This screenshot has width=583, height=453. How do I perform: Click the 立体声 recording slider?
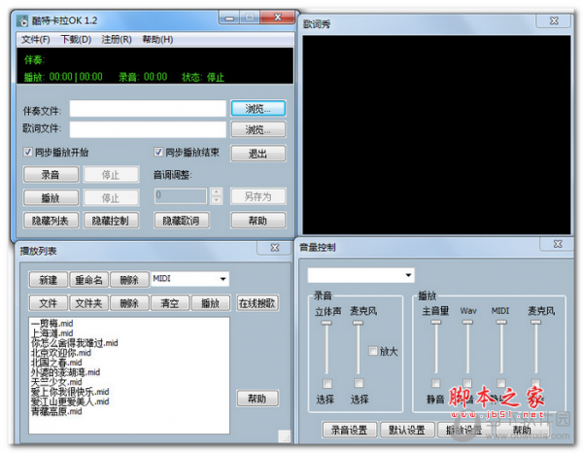pos(326,347)
